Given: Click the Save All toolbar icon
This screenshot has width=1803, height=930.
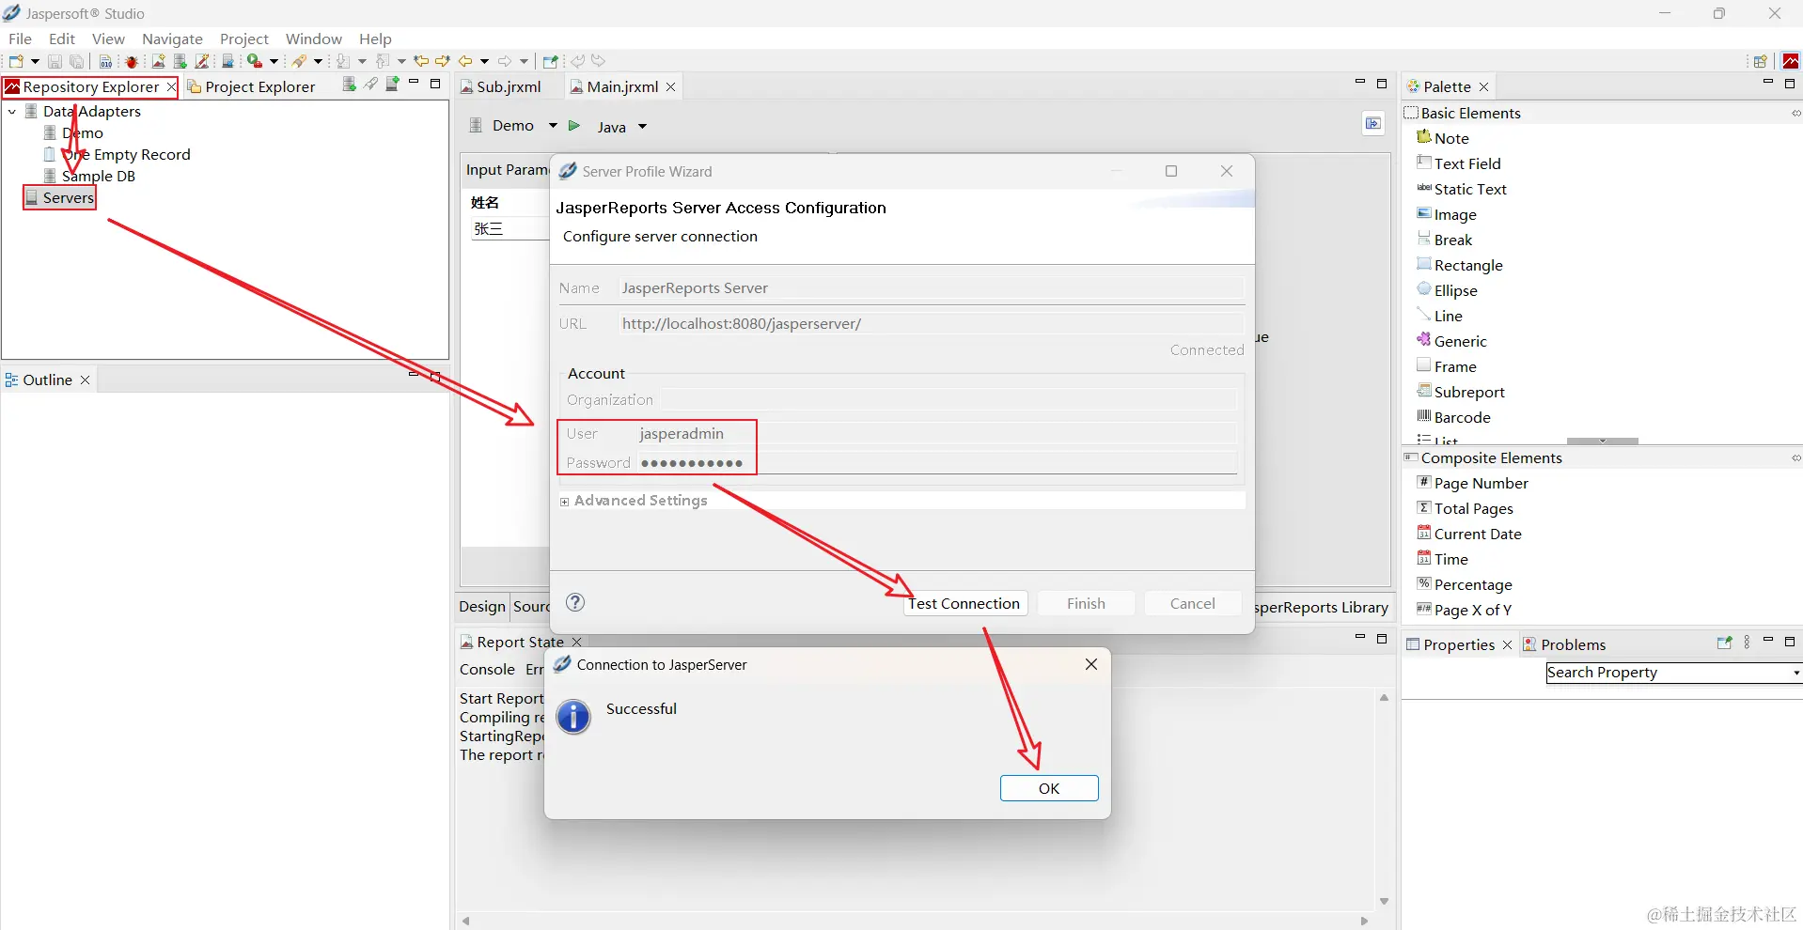Looking at the screenshot, I should tap(77, 61).
